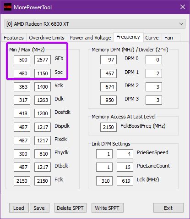Select the Dispclk maximum field 1217

(x=43, y=127)
